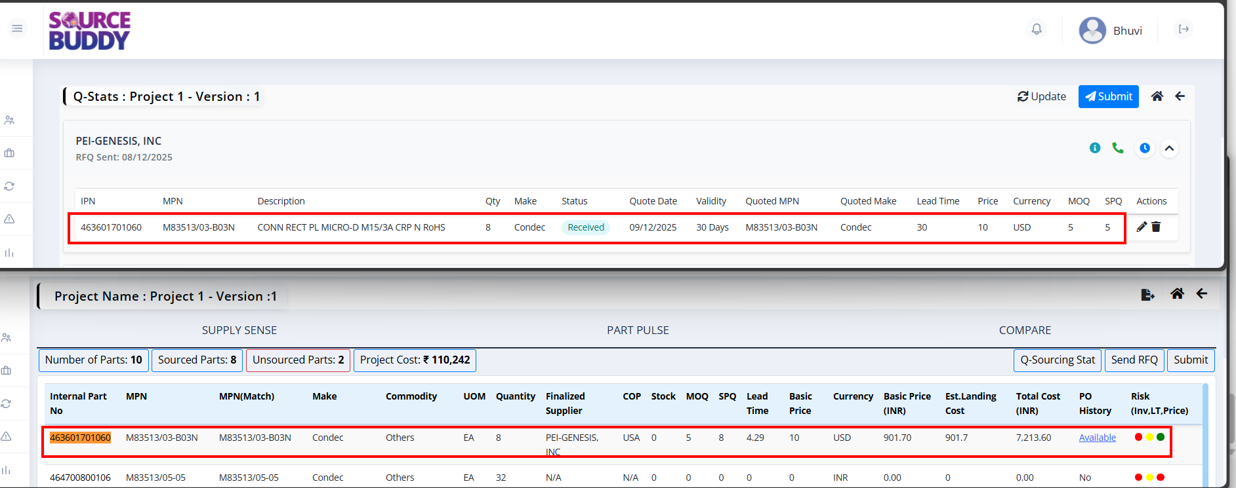Open the Available PO history link
1236x488 pixels.
[x=1097, y=438]
